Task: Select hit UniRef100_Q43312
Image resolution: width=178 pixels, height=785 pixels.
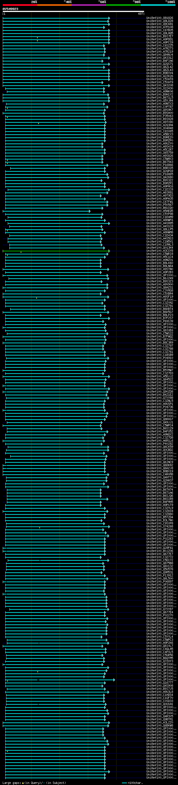Action: click(160, 58)
